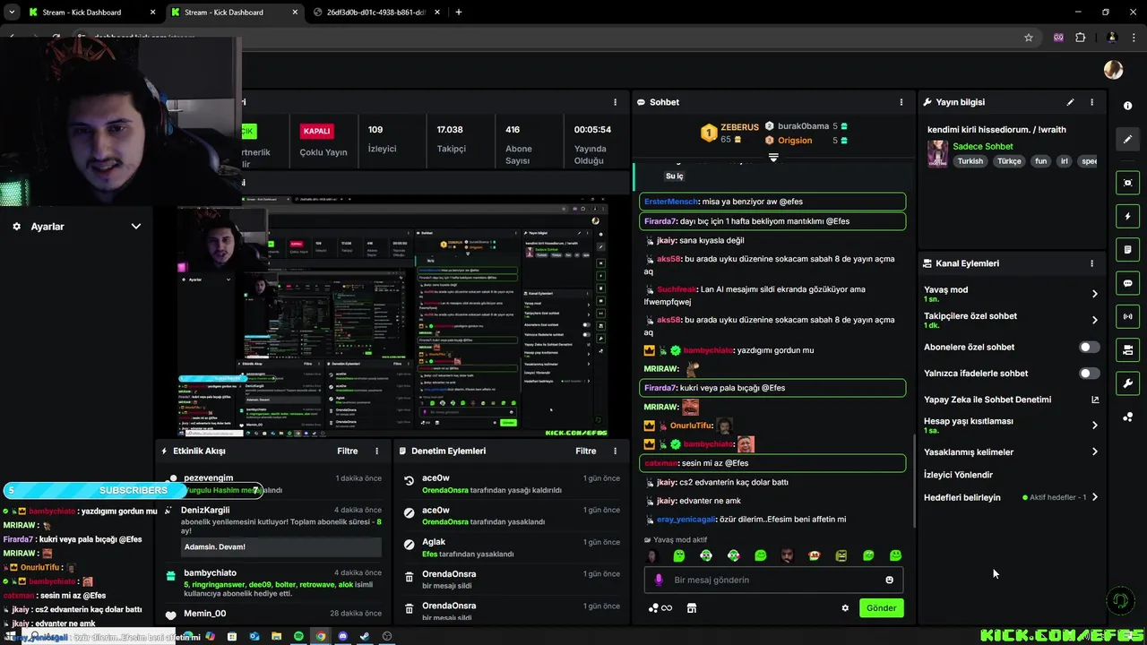Click ace0w yasağı kaldırıldı moderation entry
The width and height of the screenshot is (1147, 645).
[x=512, y=484]
